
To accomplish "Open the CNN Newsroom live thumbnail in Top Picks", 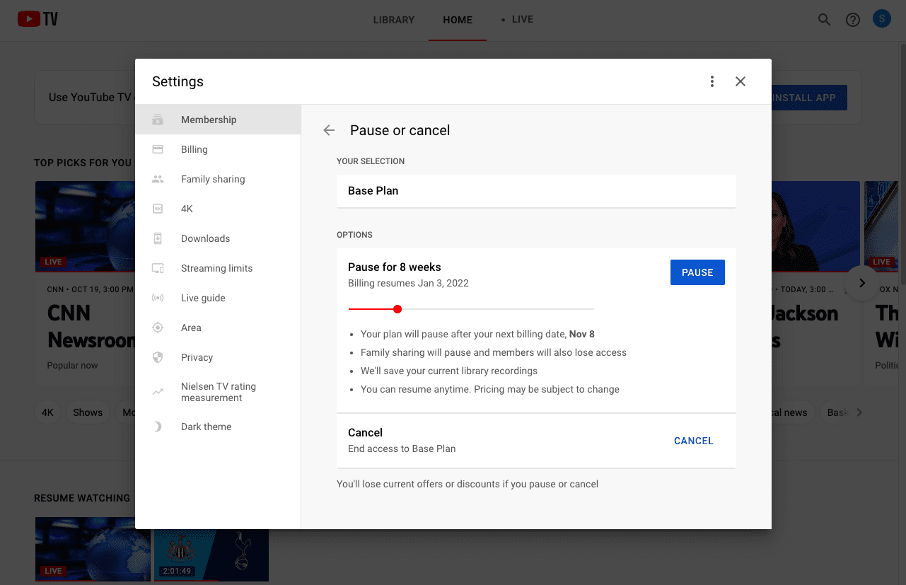I will pos(85,227).
